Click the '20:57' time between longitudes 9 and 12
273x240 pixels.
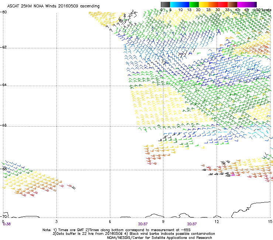(x=192, y=224)
